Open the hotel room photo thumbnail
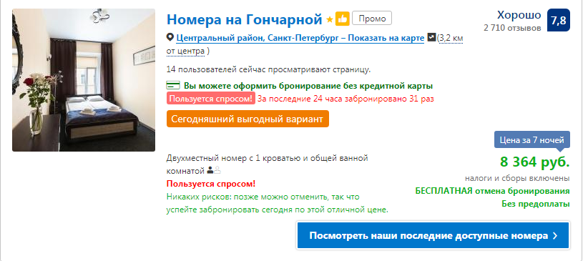Screen dimensions: 583x261 click(84, 80)
